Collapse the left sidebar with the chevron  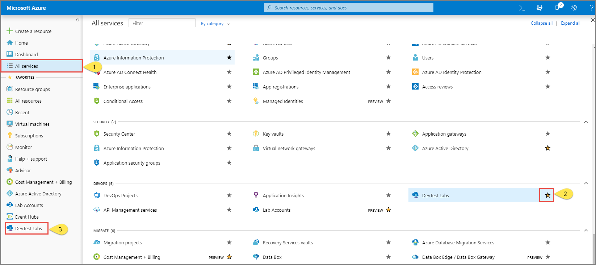click(77, 20)
